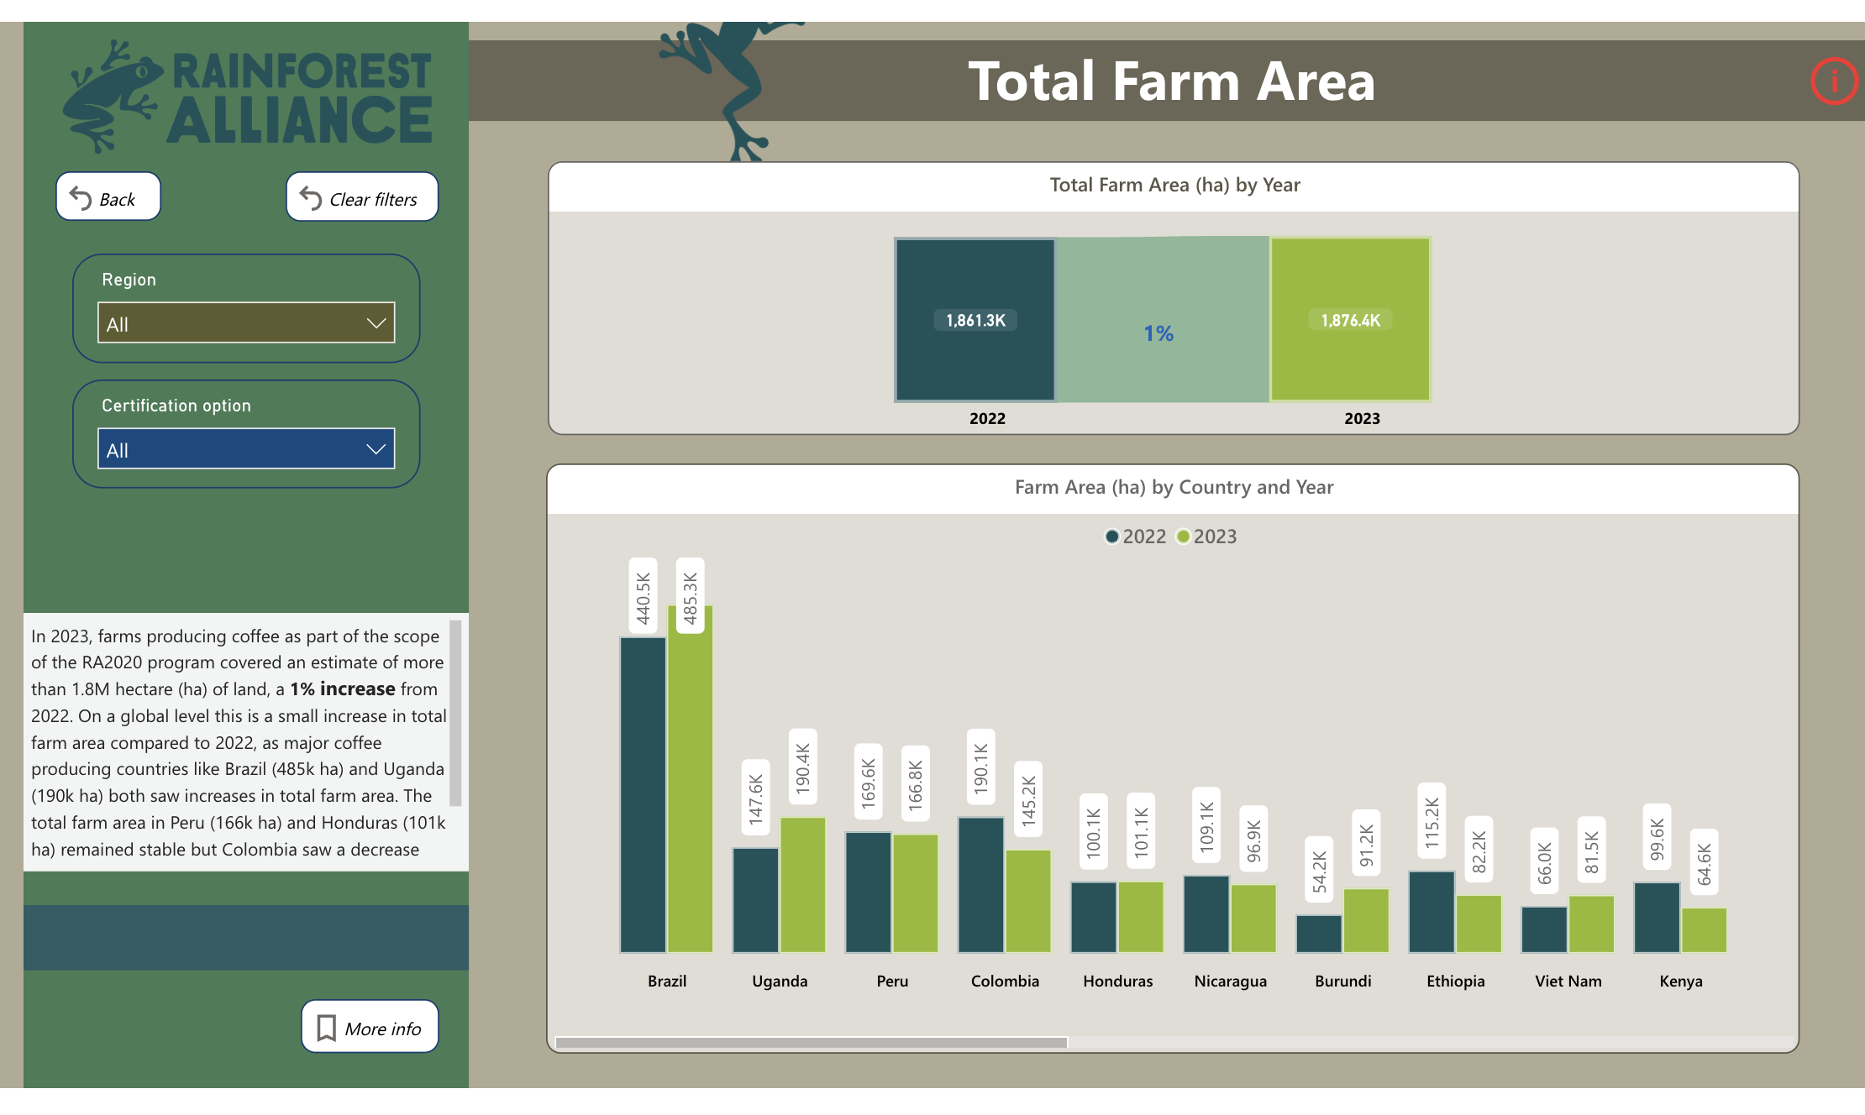Open the Certification option dropdown
This screenshot has height=1115, width=1865.
(245, 449)
